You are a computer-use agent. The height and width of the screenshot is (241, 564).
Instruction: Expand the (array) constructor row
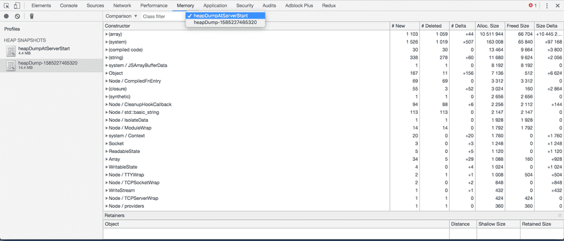click(x=106, y=34)
